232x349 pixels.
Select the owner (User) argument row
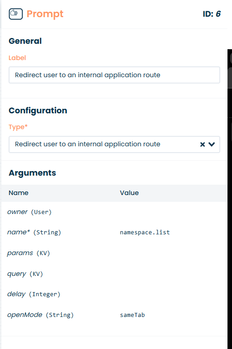click(114, 212)
